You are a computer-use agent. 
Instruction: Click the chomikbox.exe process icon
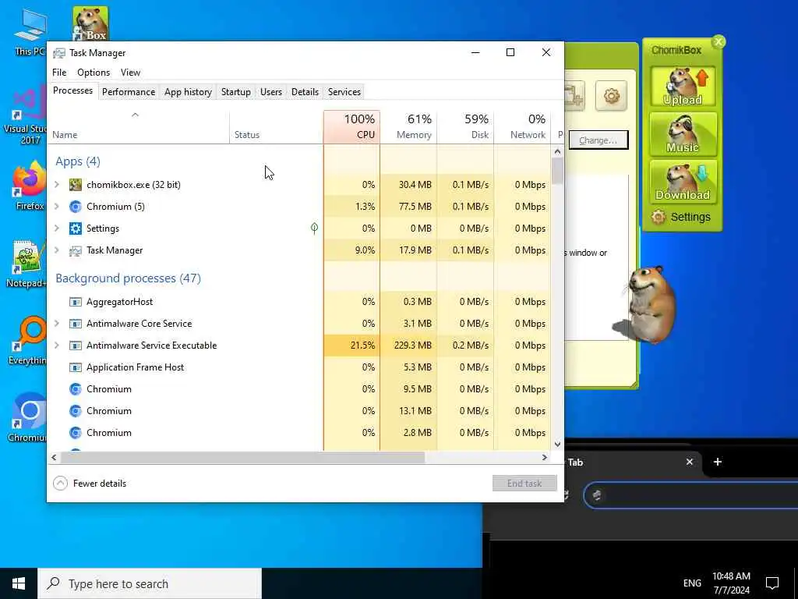[76, 184]
